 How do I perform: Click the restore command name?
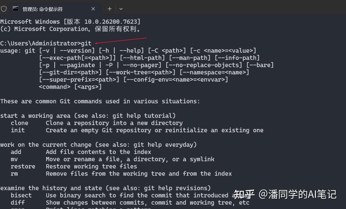point(23,166)
